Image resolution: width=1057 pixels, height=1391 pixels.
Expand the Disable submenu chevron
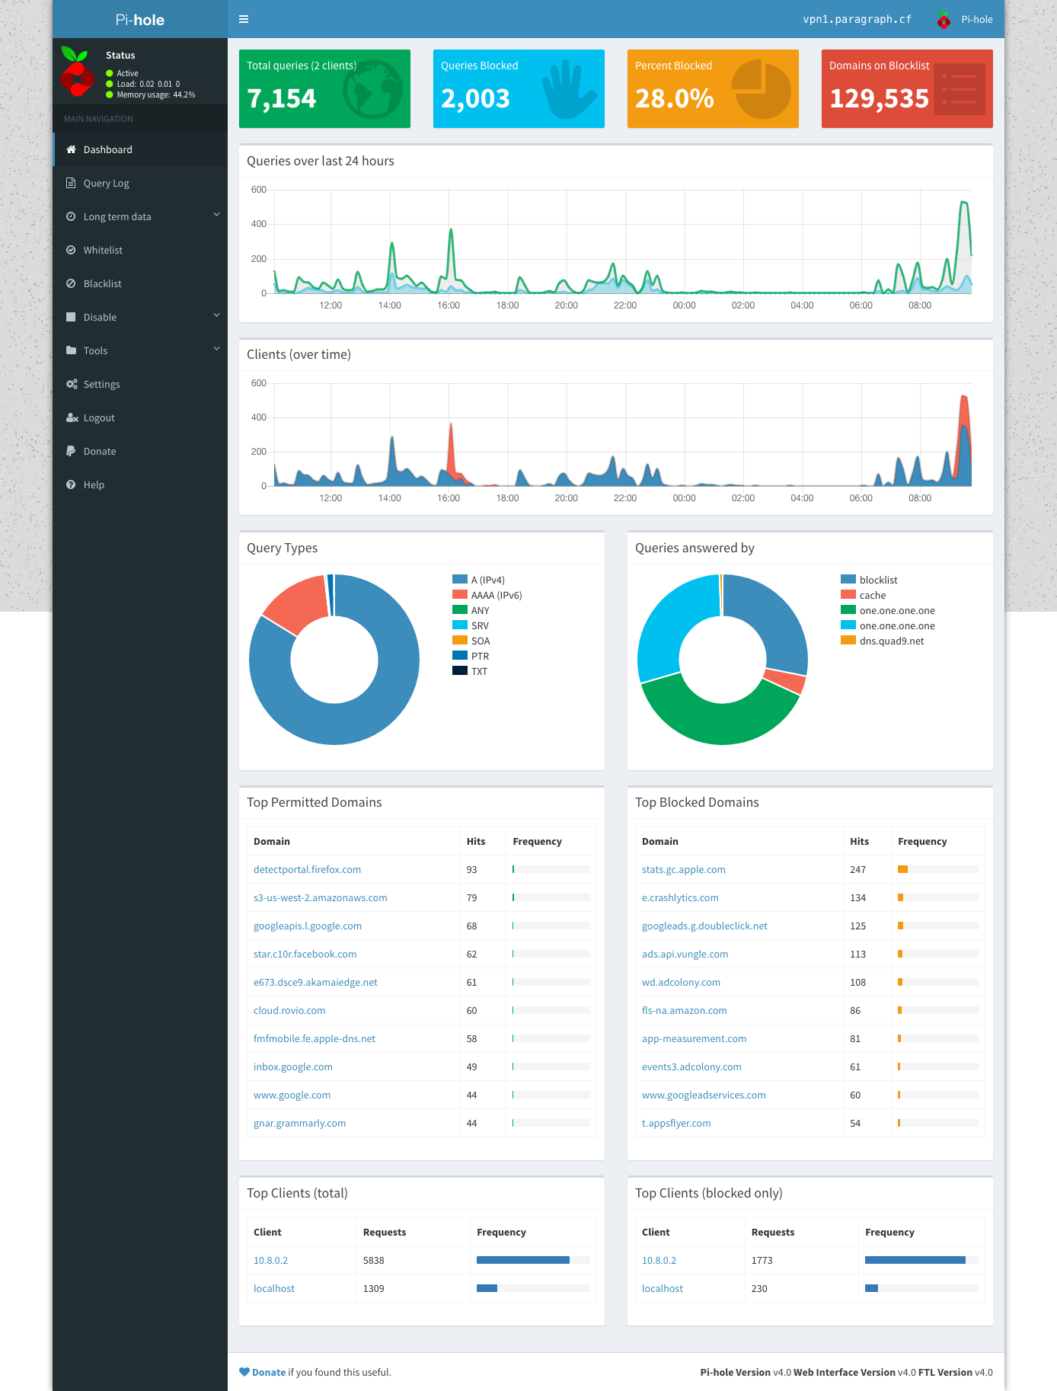tap(216, 315)
